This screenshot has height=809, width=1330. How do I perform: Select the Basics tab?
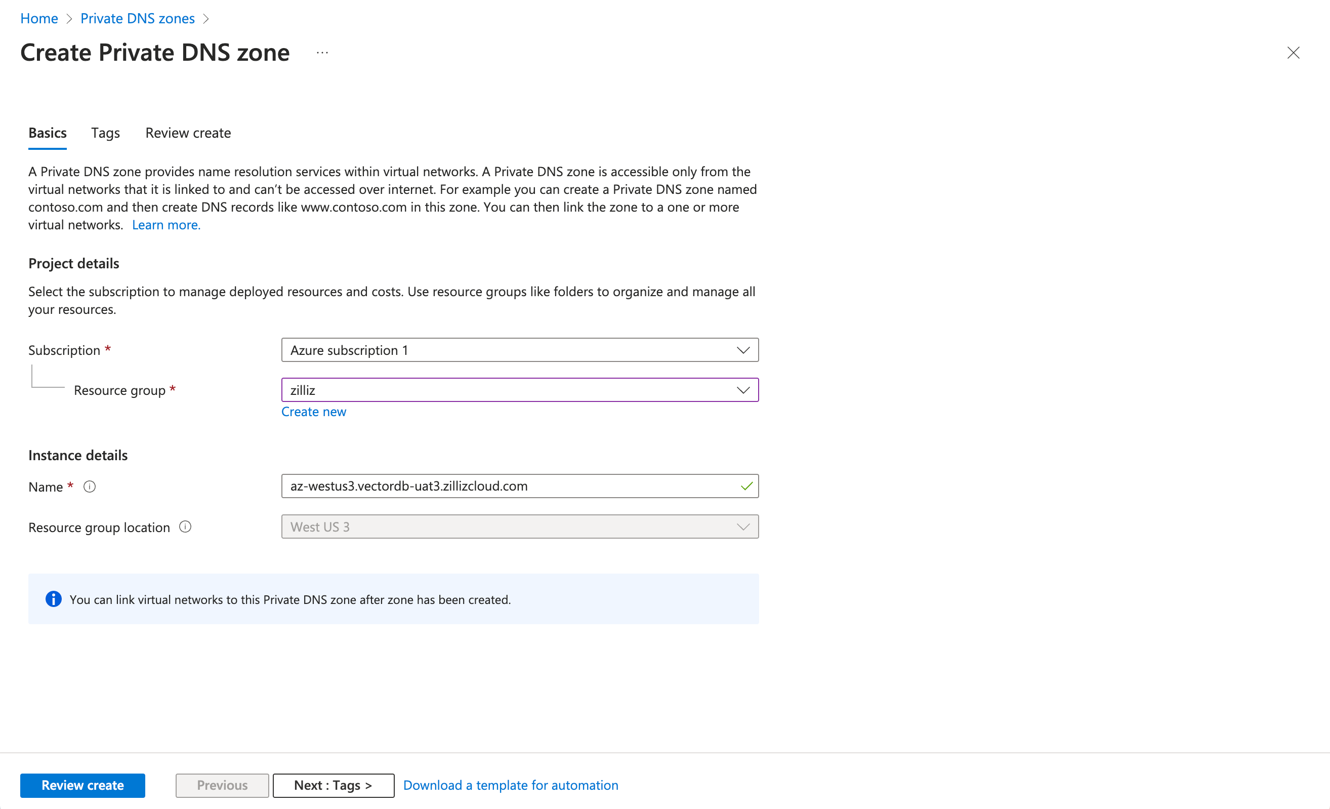tap(48, 133)
